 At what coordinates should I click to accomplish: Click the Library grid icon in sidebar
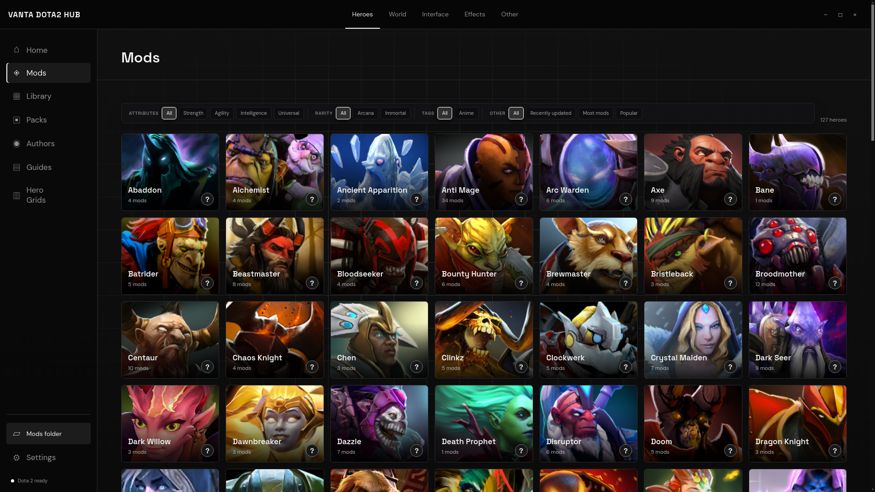[x=16, y=96]
